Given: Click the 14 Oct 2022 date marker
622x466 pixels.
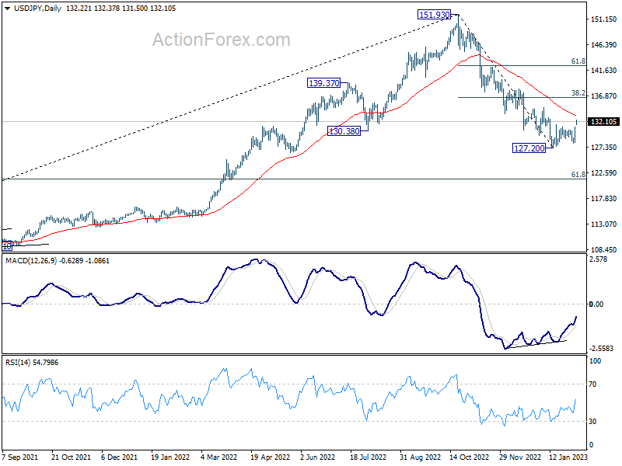Looking at the screenshot, I should pyautogui.click(x=469, y=457).
